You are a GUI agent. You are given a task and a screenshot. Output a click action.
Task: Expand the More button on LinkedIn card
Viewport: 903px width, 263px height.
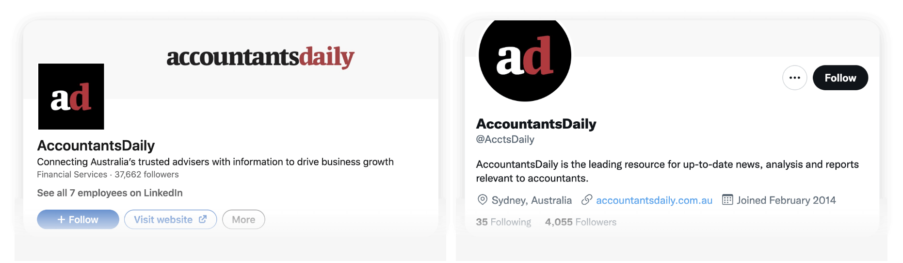(243, 219)
